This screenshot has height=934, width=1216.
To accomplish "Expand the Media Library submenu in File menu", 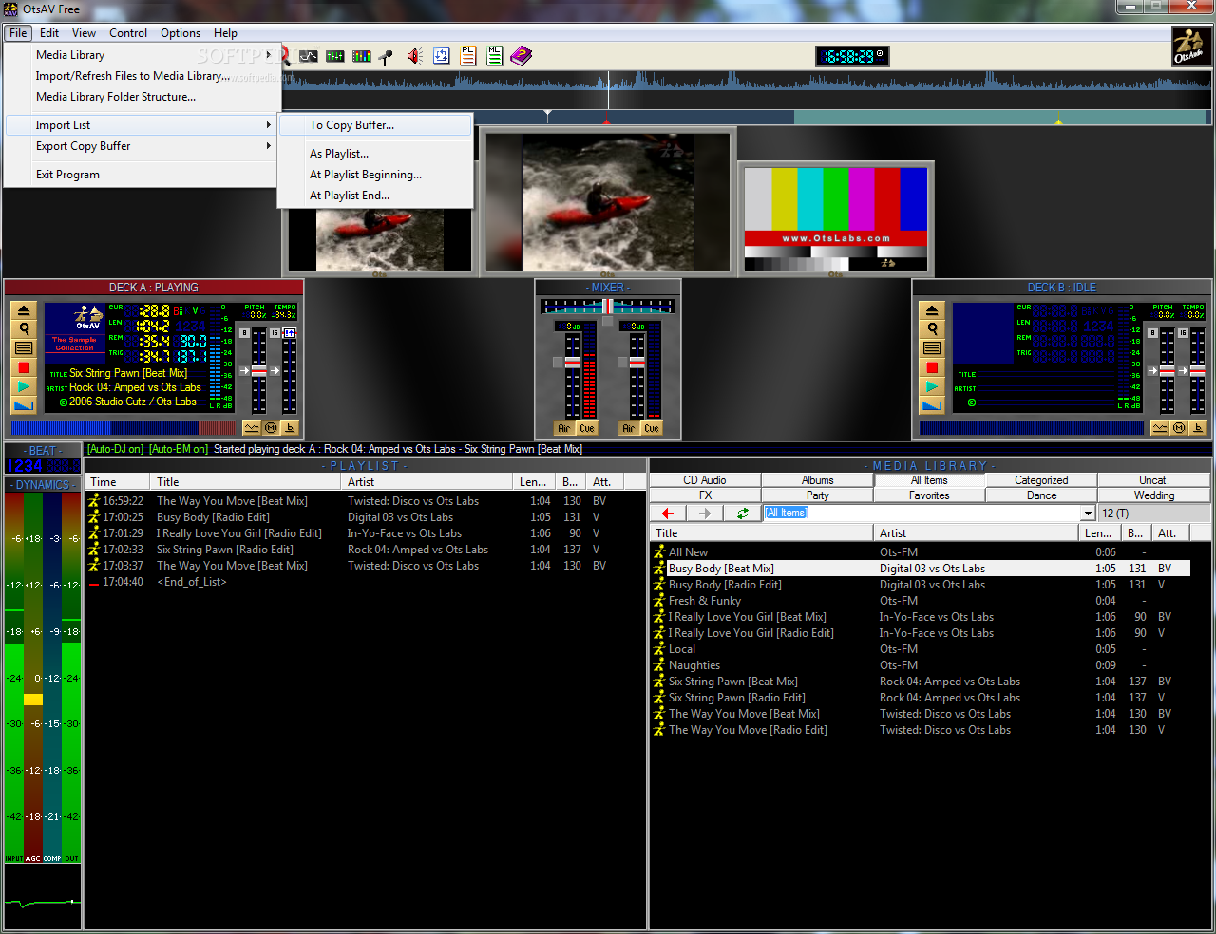I will click(142, 55).
